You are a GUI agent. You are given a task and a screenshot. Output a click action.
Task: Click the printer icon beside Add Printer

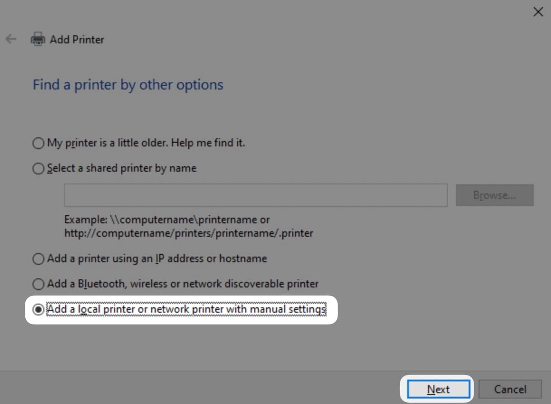(38, 39)
